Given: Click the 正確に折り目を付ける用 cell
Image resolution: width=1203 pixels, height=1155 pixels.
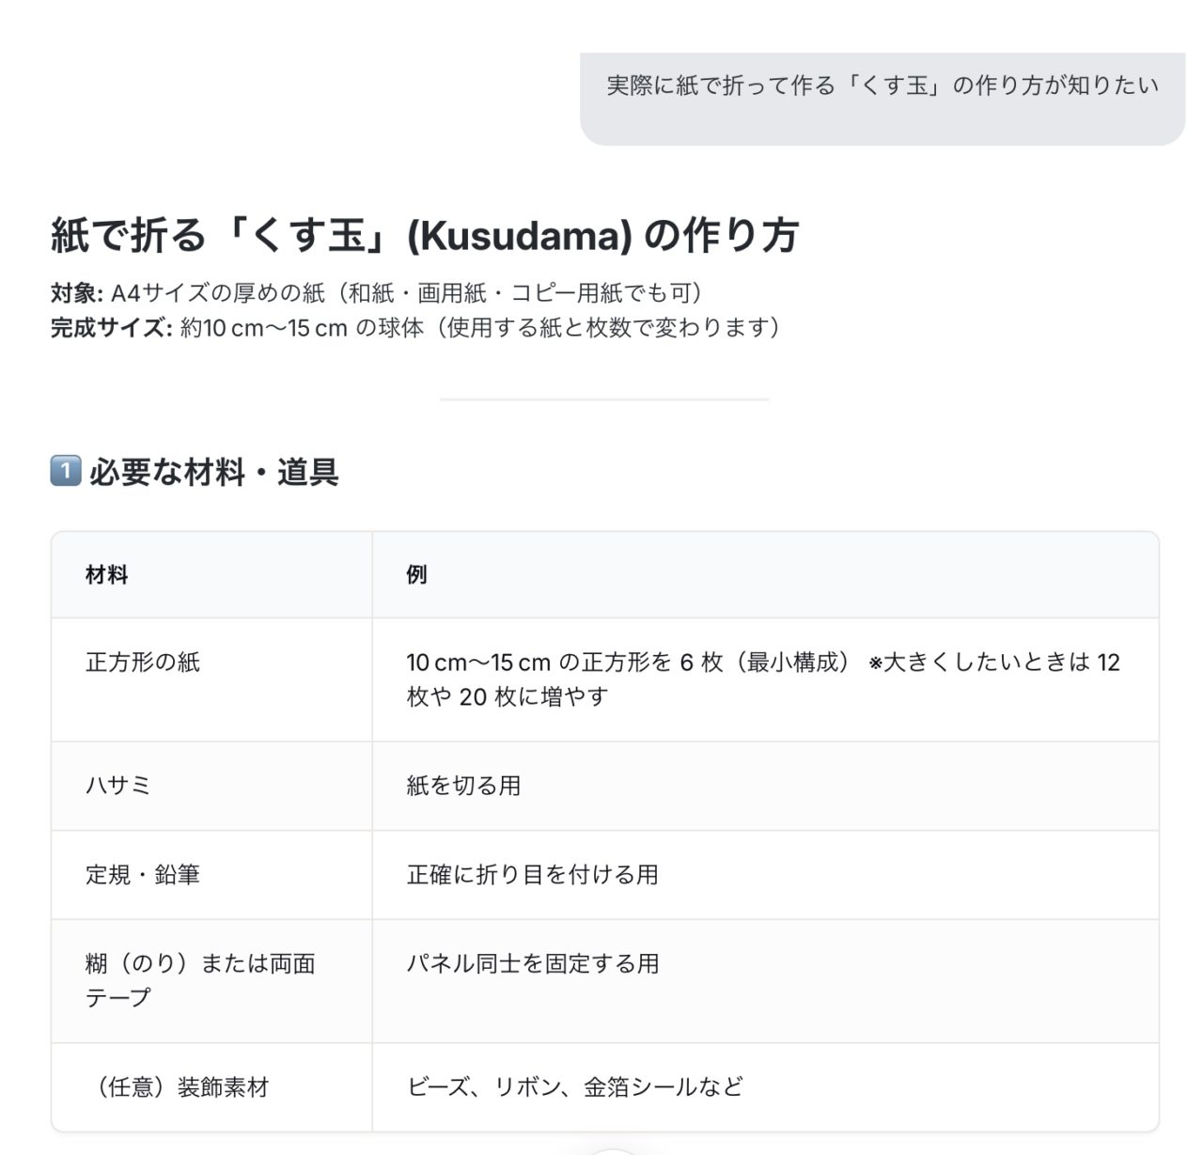Looking at the screenshot, I should 532,875.
